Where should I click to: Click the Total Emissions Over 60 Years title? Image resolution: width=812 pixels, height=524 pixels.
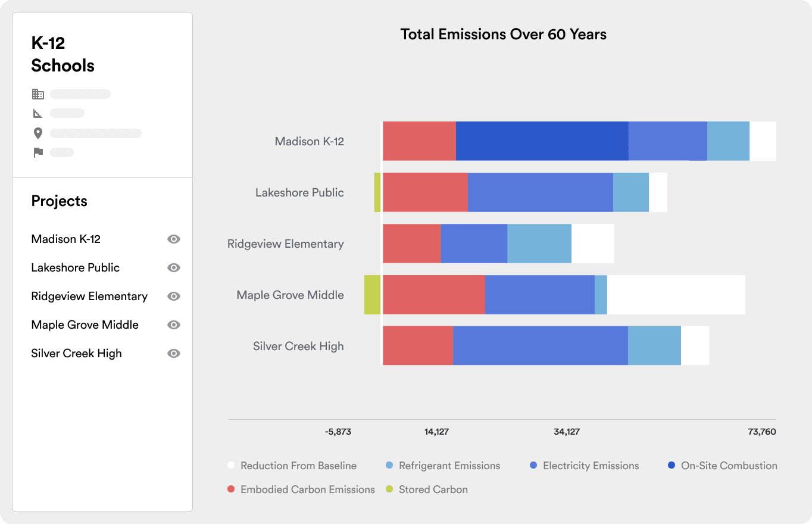coord(504,35)
